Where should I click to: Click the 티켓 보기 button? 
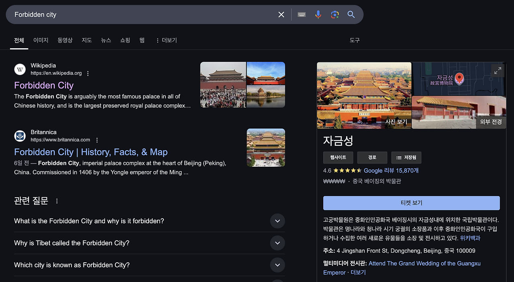(411, 203)
